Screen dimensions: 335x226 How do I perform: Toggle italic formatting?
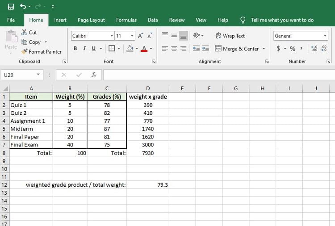coord(84,49)
